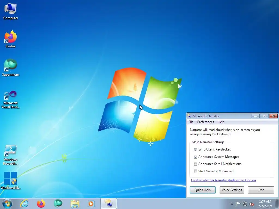The height and width of the screenshot is (209, 279).
Task: Open Voice Settings
Action: pyautogui.click(x=232, y=190)
